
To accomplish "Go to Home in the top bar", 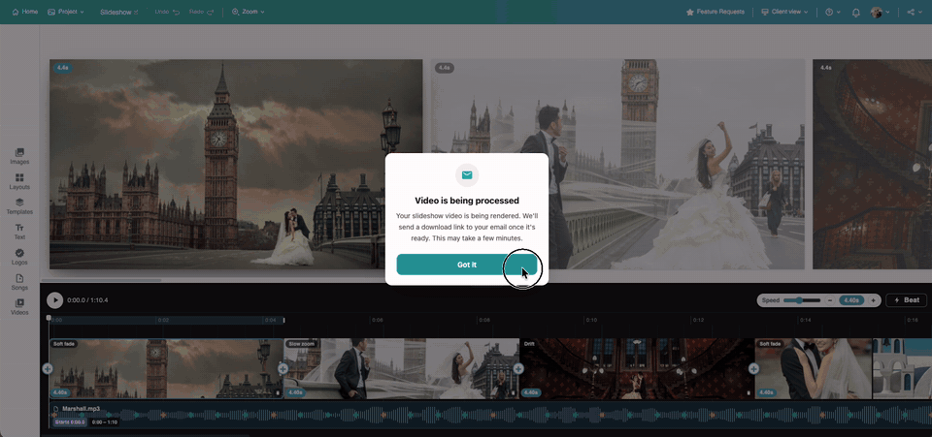I will (25, 12).
